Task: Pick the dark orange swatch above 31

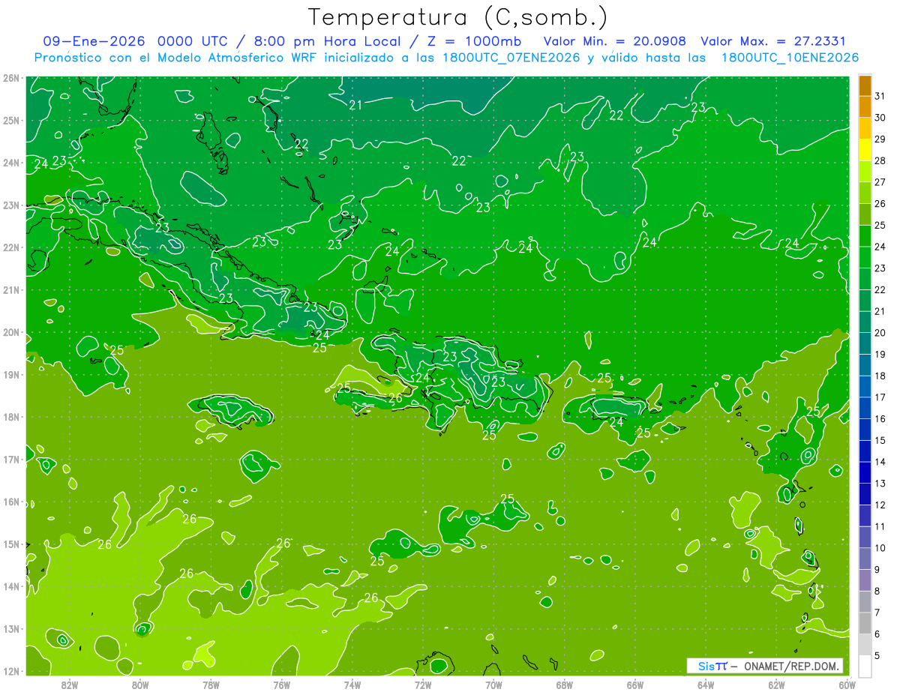Action: point(865,85)
